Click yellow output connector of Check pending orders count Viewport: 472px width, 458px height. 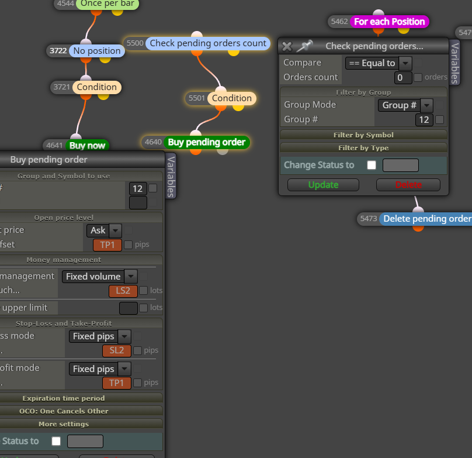coord(234,52)
